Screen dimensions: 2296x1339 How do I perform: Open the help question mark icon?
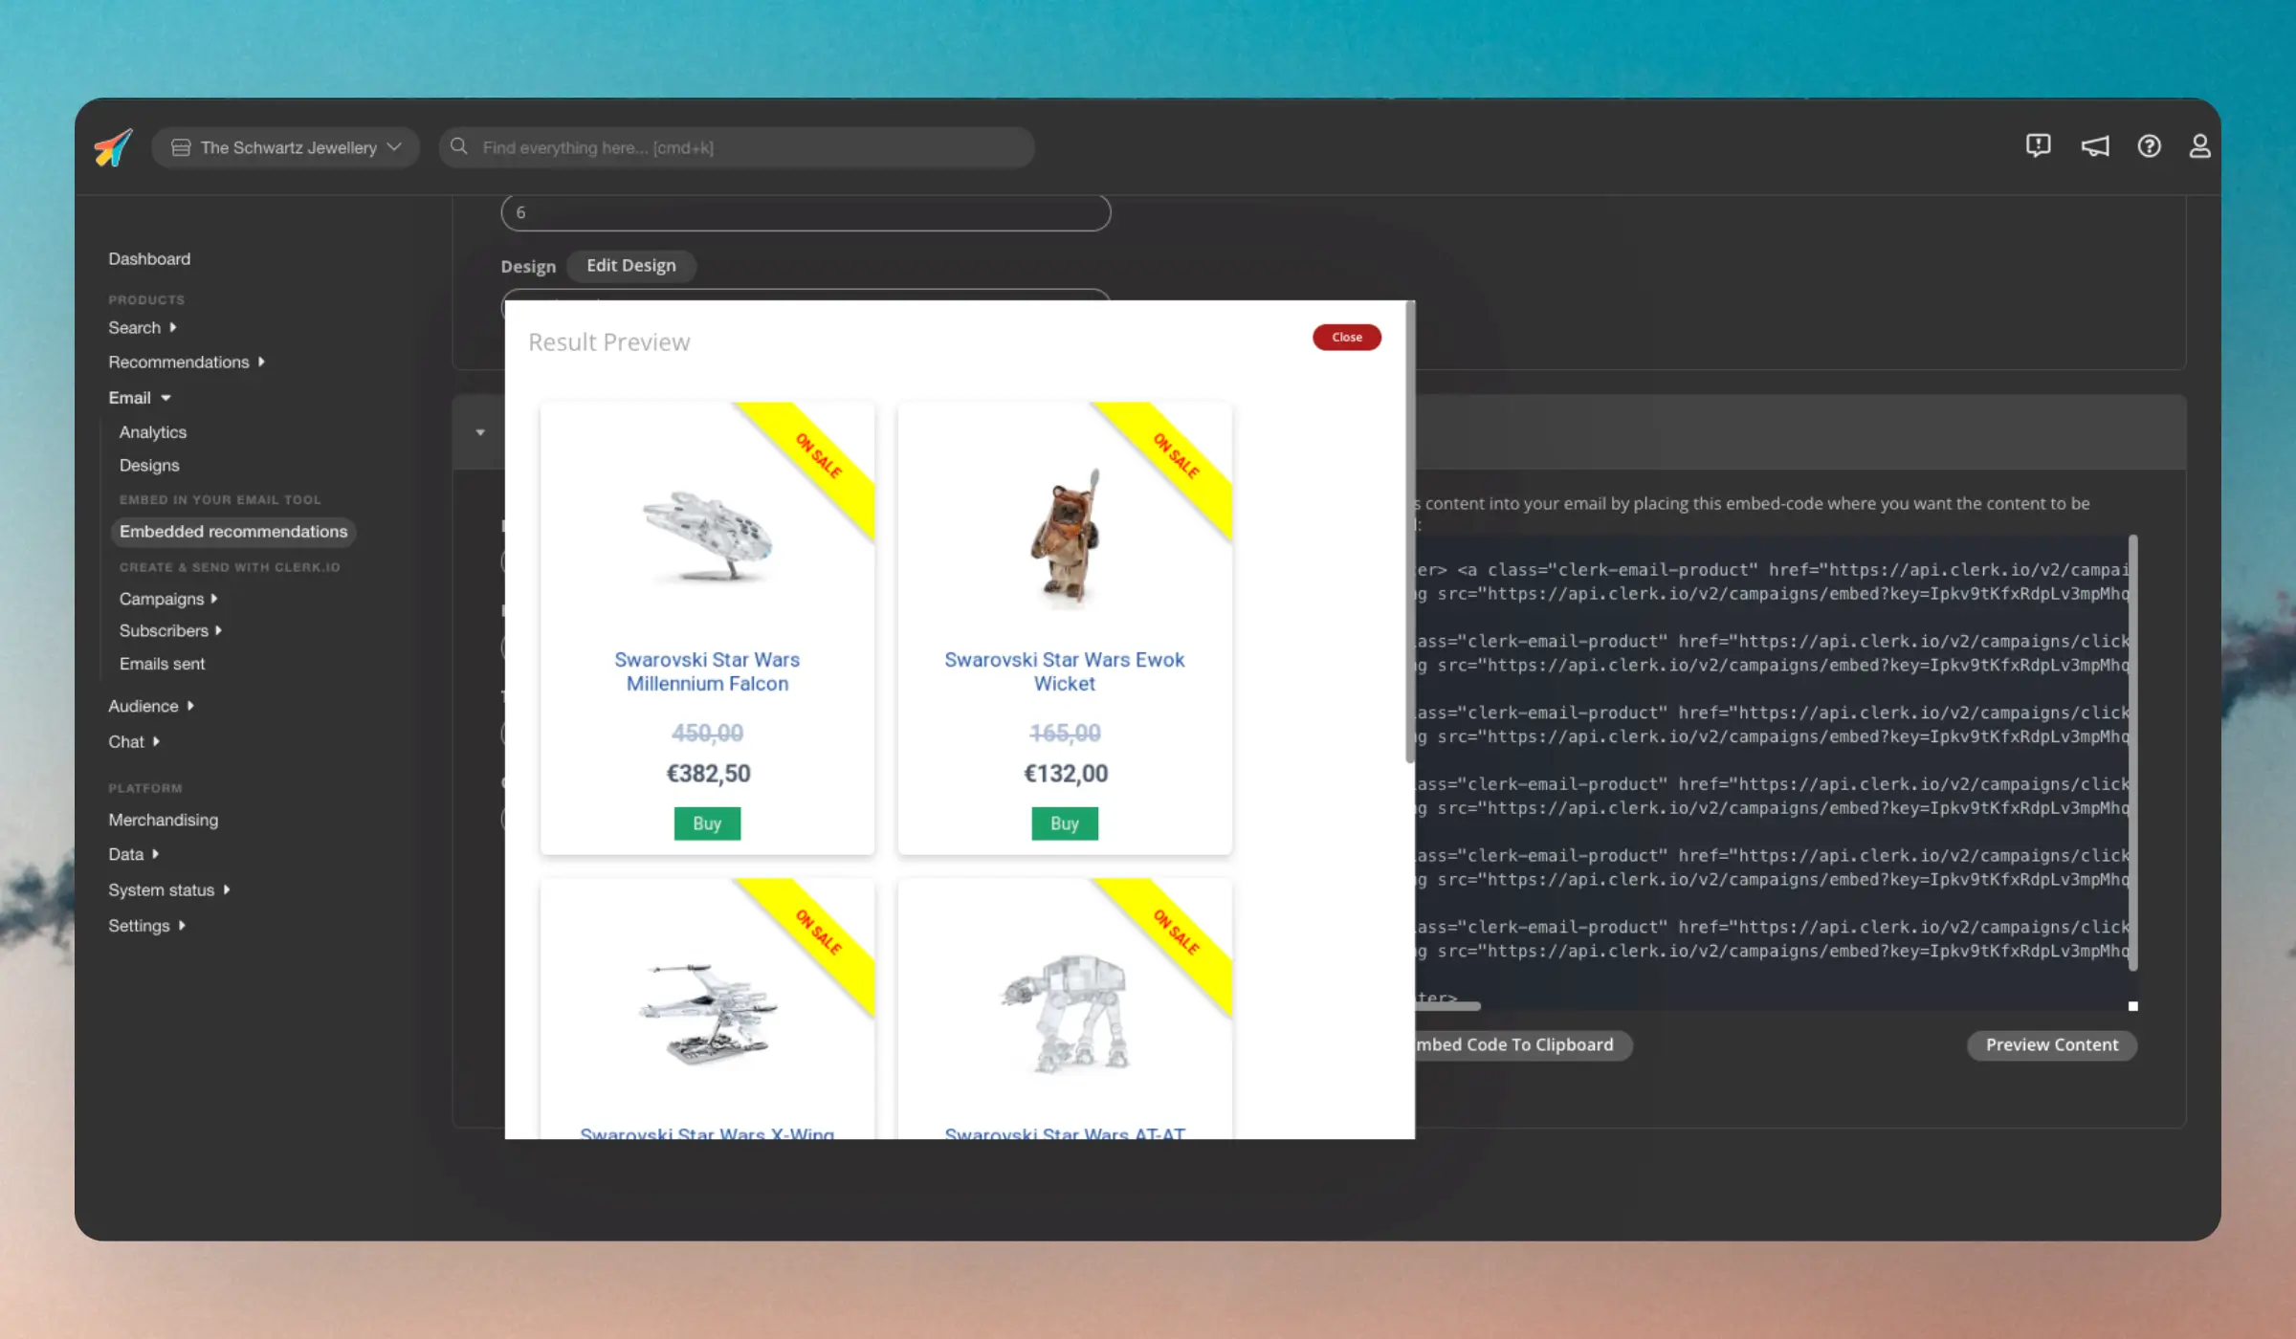pos(2148,145)
